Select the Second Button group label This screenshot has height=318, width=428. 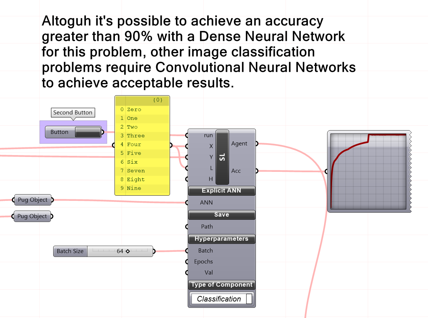click(73, 113)
